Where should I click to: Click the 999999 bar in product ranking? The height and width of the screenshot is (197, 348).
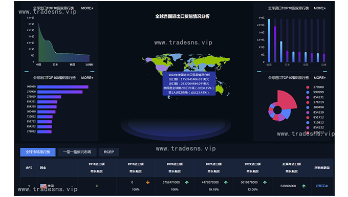[63, 87]
